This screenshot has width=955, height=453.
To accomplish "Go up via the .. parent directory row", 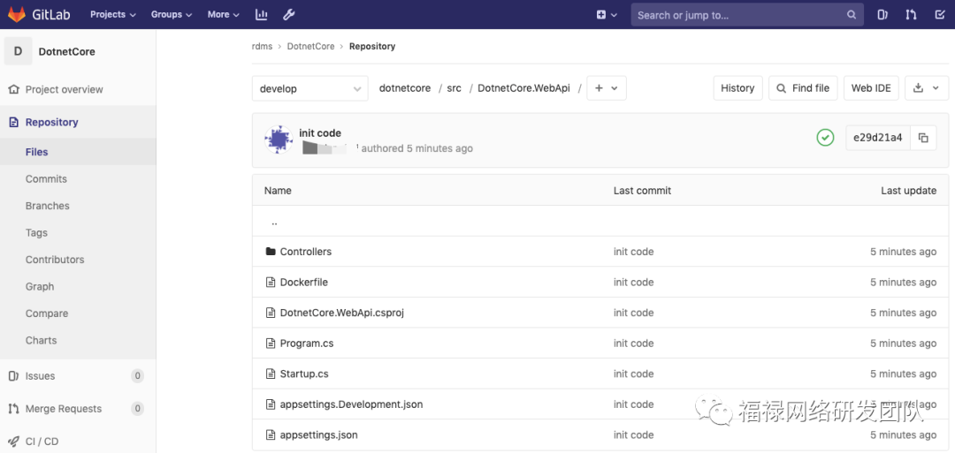I will click(x=600, y=222).
